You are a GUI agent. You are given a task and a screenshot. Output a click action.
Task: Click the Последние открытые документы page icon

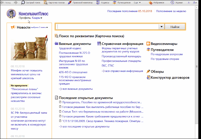pos(56,98)
